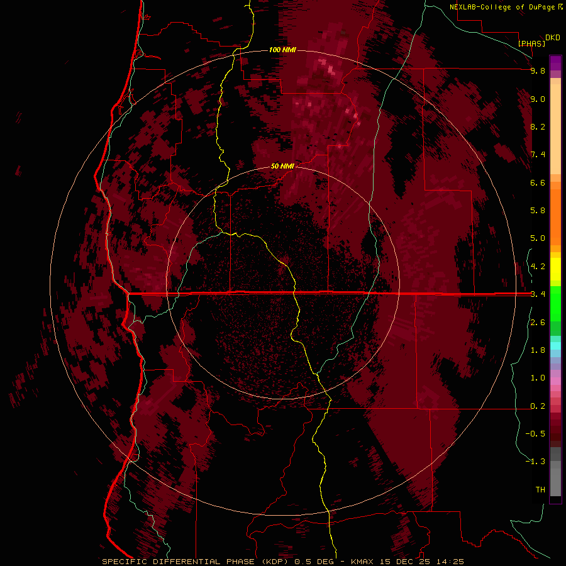This screenshot has height=566, width=566.
Task: Click the cyan band of the color scale
Action: coord(555,346)
